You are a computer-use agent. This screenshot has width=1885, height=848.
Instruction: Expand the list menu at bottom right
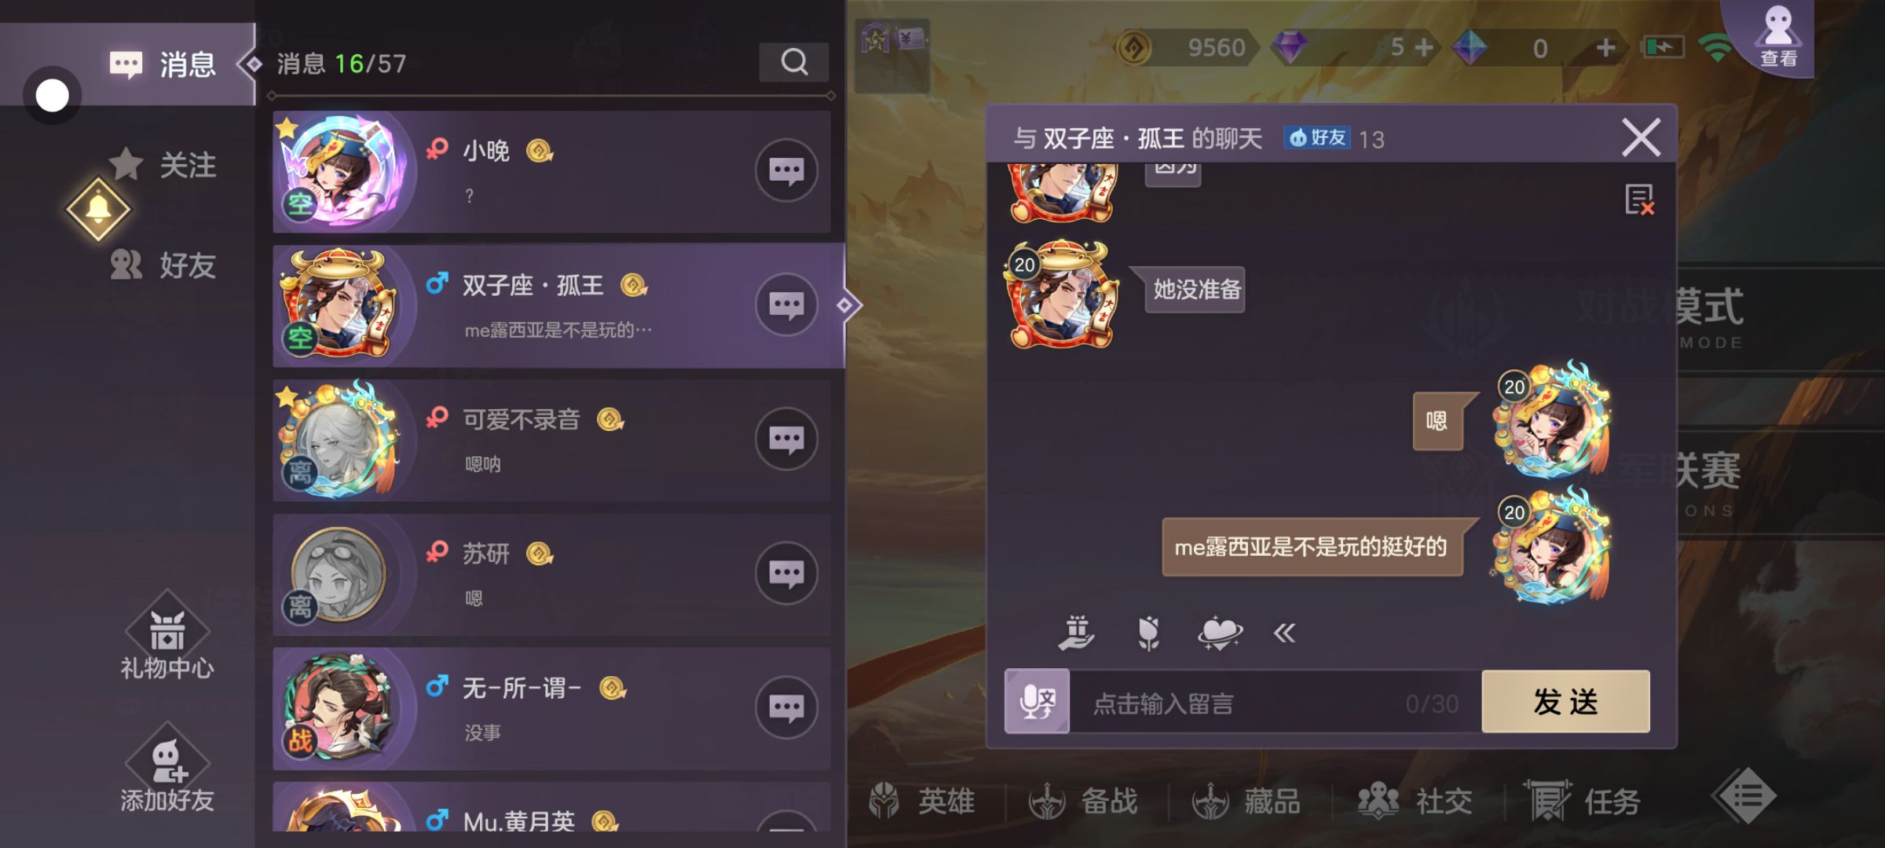[x=1744, y=796]
